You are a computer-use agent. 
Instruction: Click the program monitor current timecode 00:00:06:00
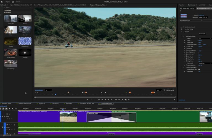(x=39, y=90)
